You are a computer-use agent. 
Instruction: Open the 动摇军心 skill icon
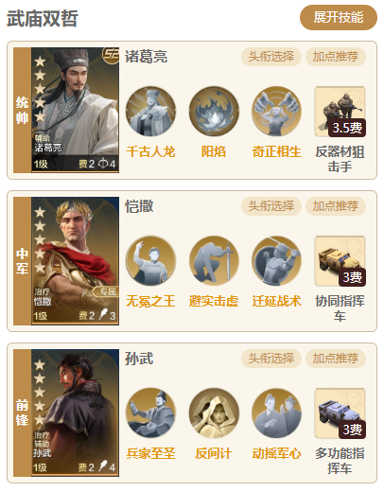click(276, 413)
